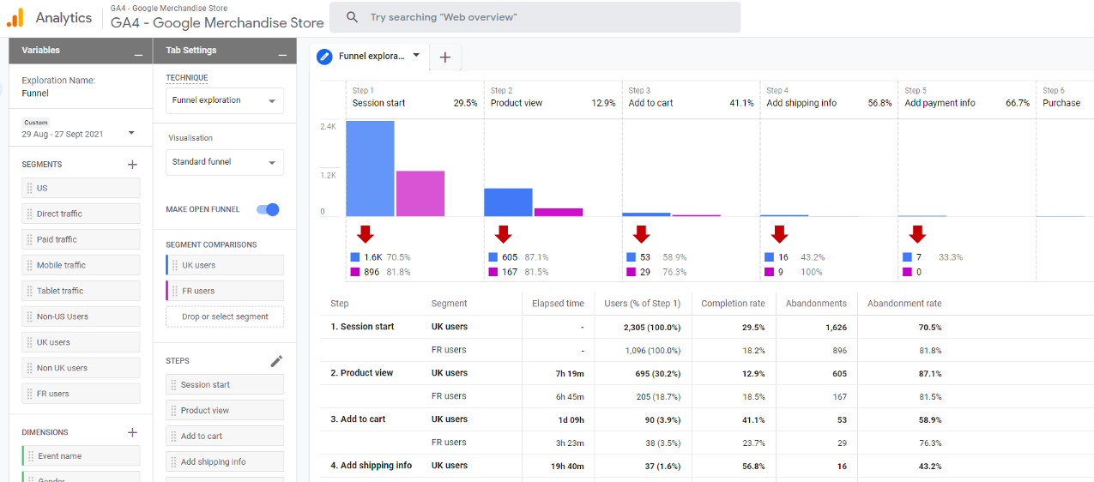
Task: Add a new exploration tab
Action: [444, 57]
